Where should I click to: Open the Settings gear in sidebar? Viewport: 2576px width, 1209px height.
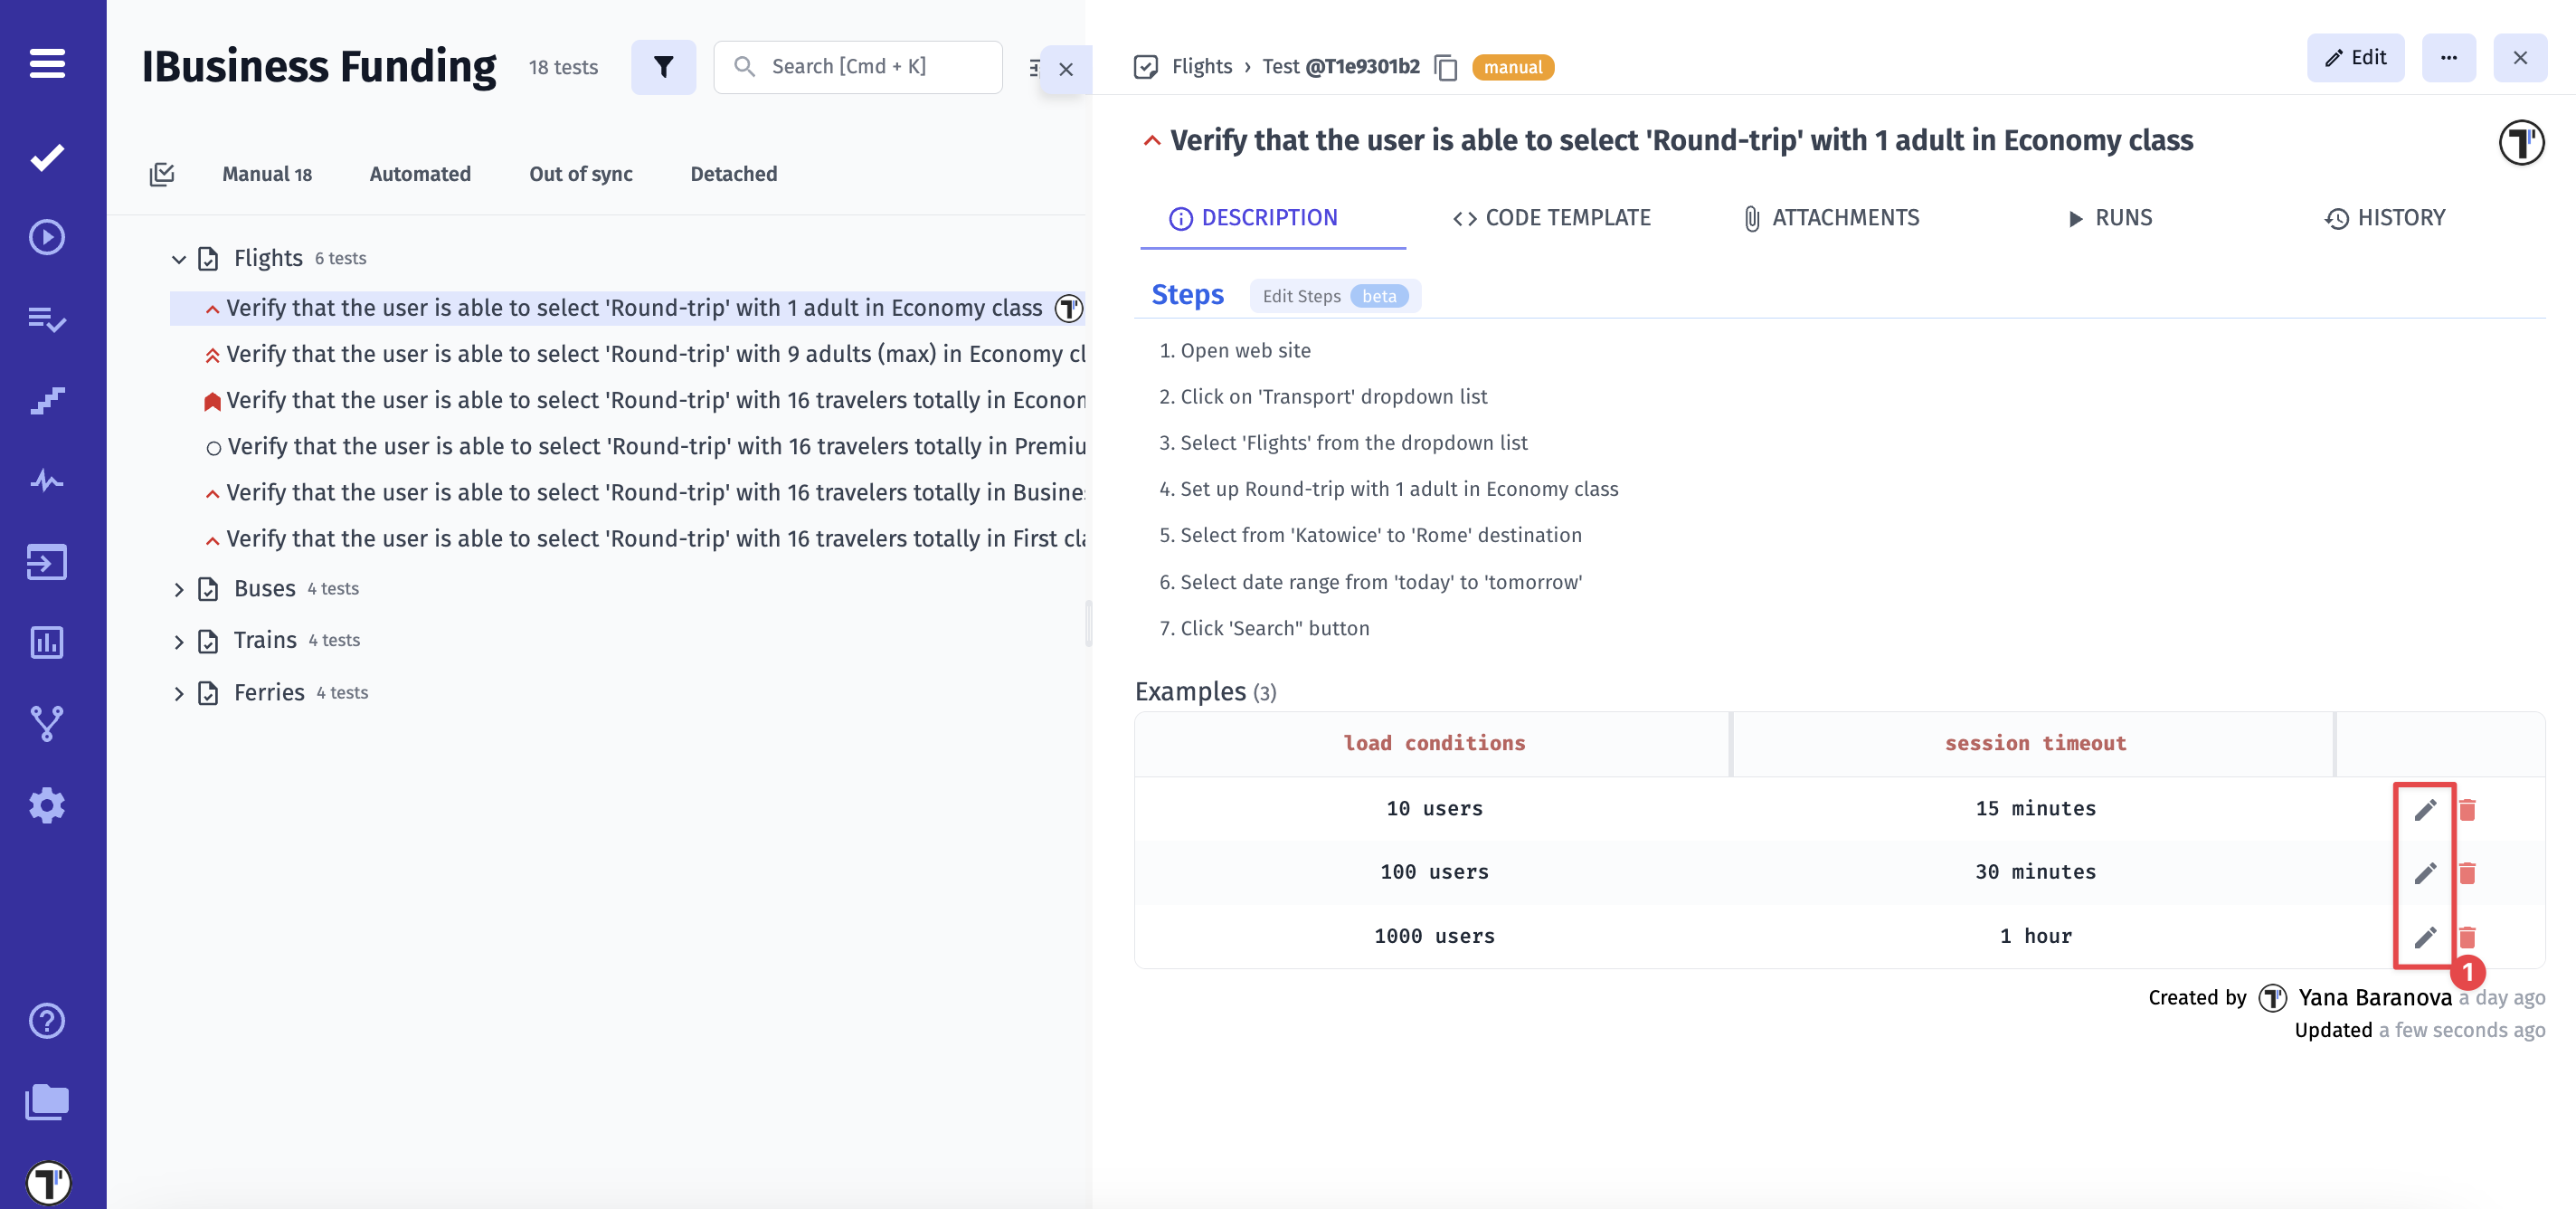point(47,804)
